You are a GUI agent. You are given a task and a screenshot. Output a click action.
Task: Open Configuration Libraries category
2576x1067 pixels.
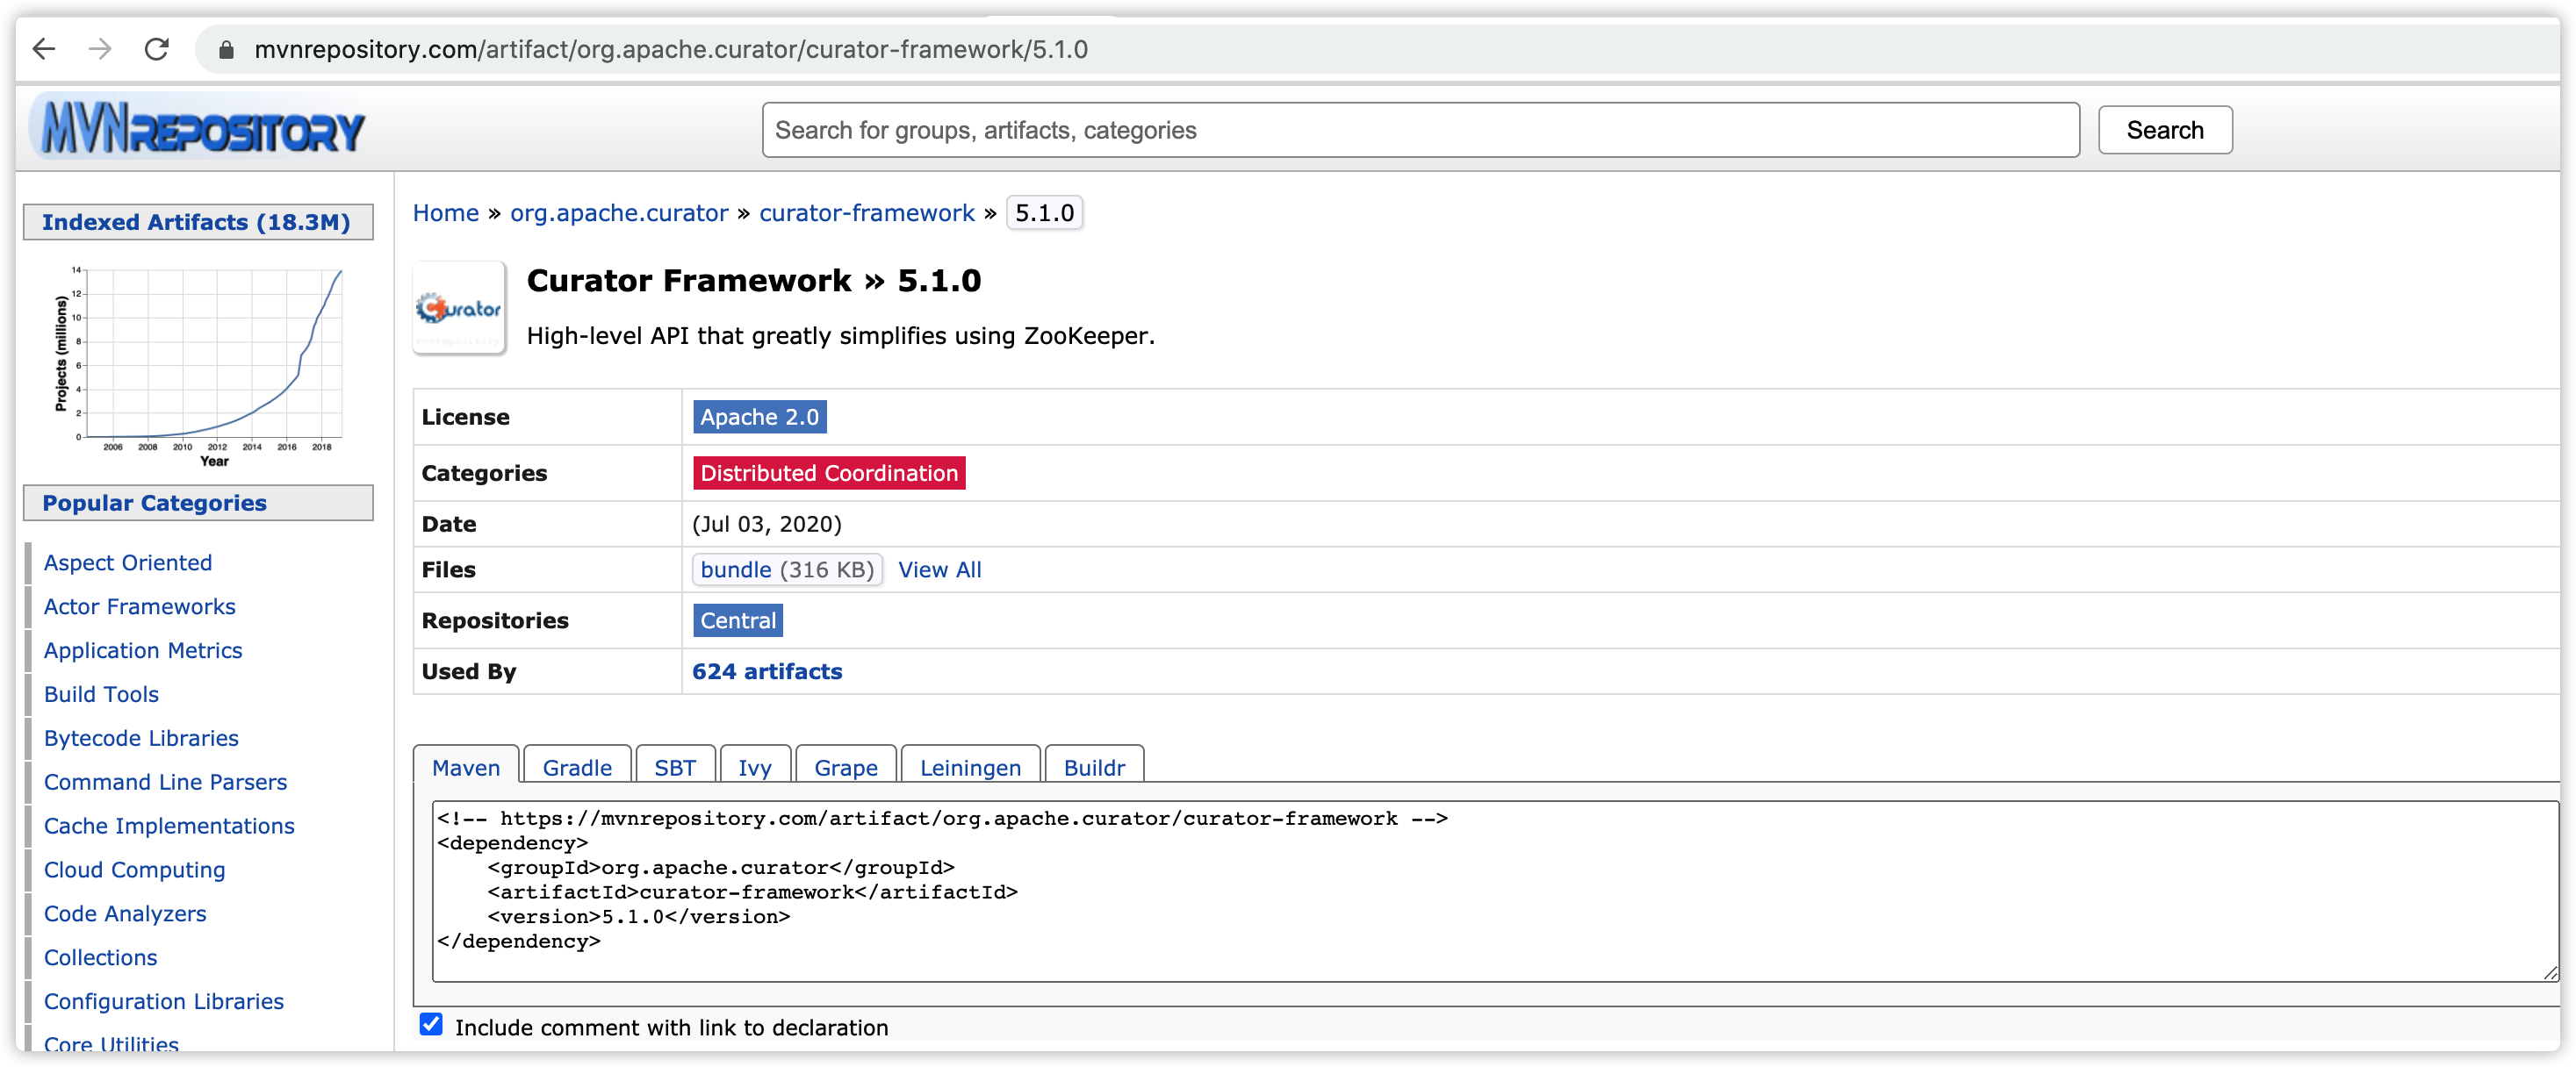click(164, 1002)
